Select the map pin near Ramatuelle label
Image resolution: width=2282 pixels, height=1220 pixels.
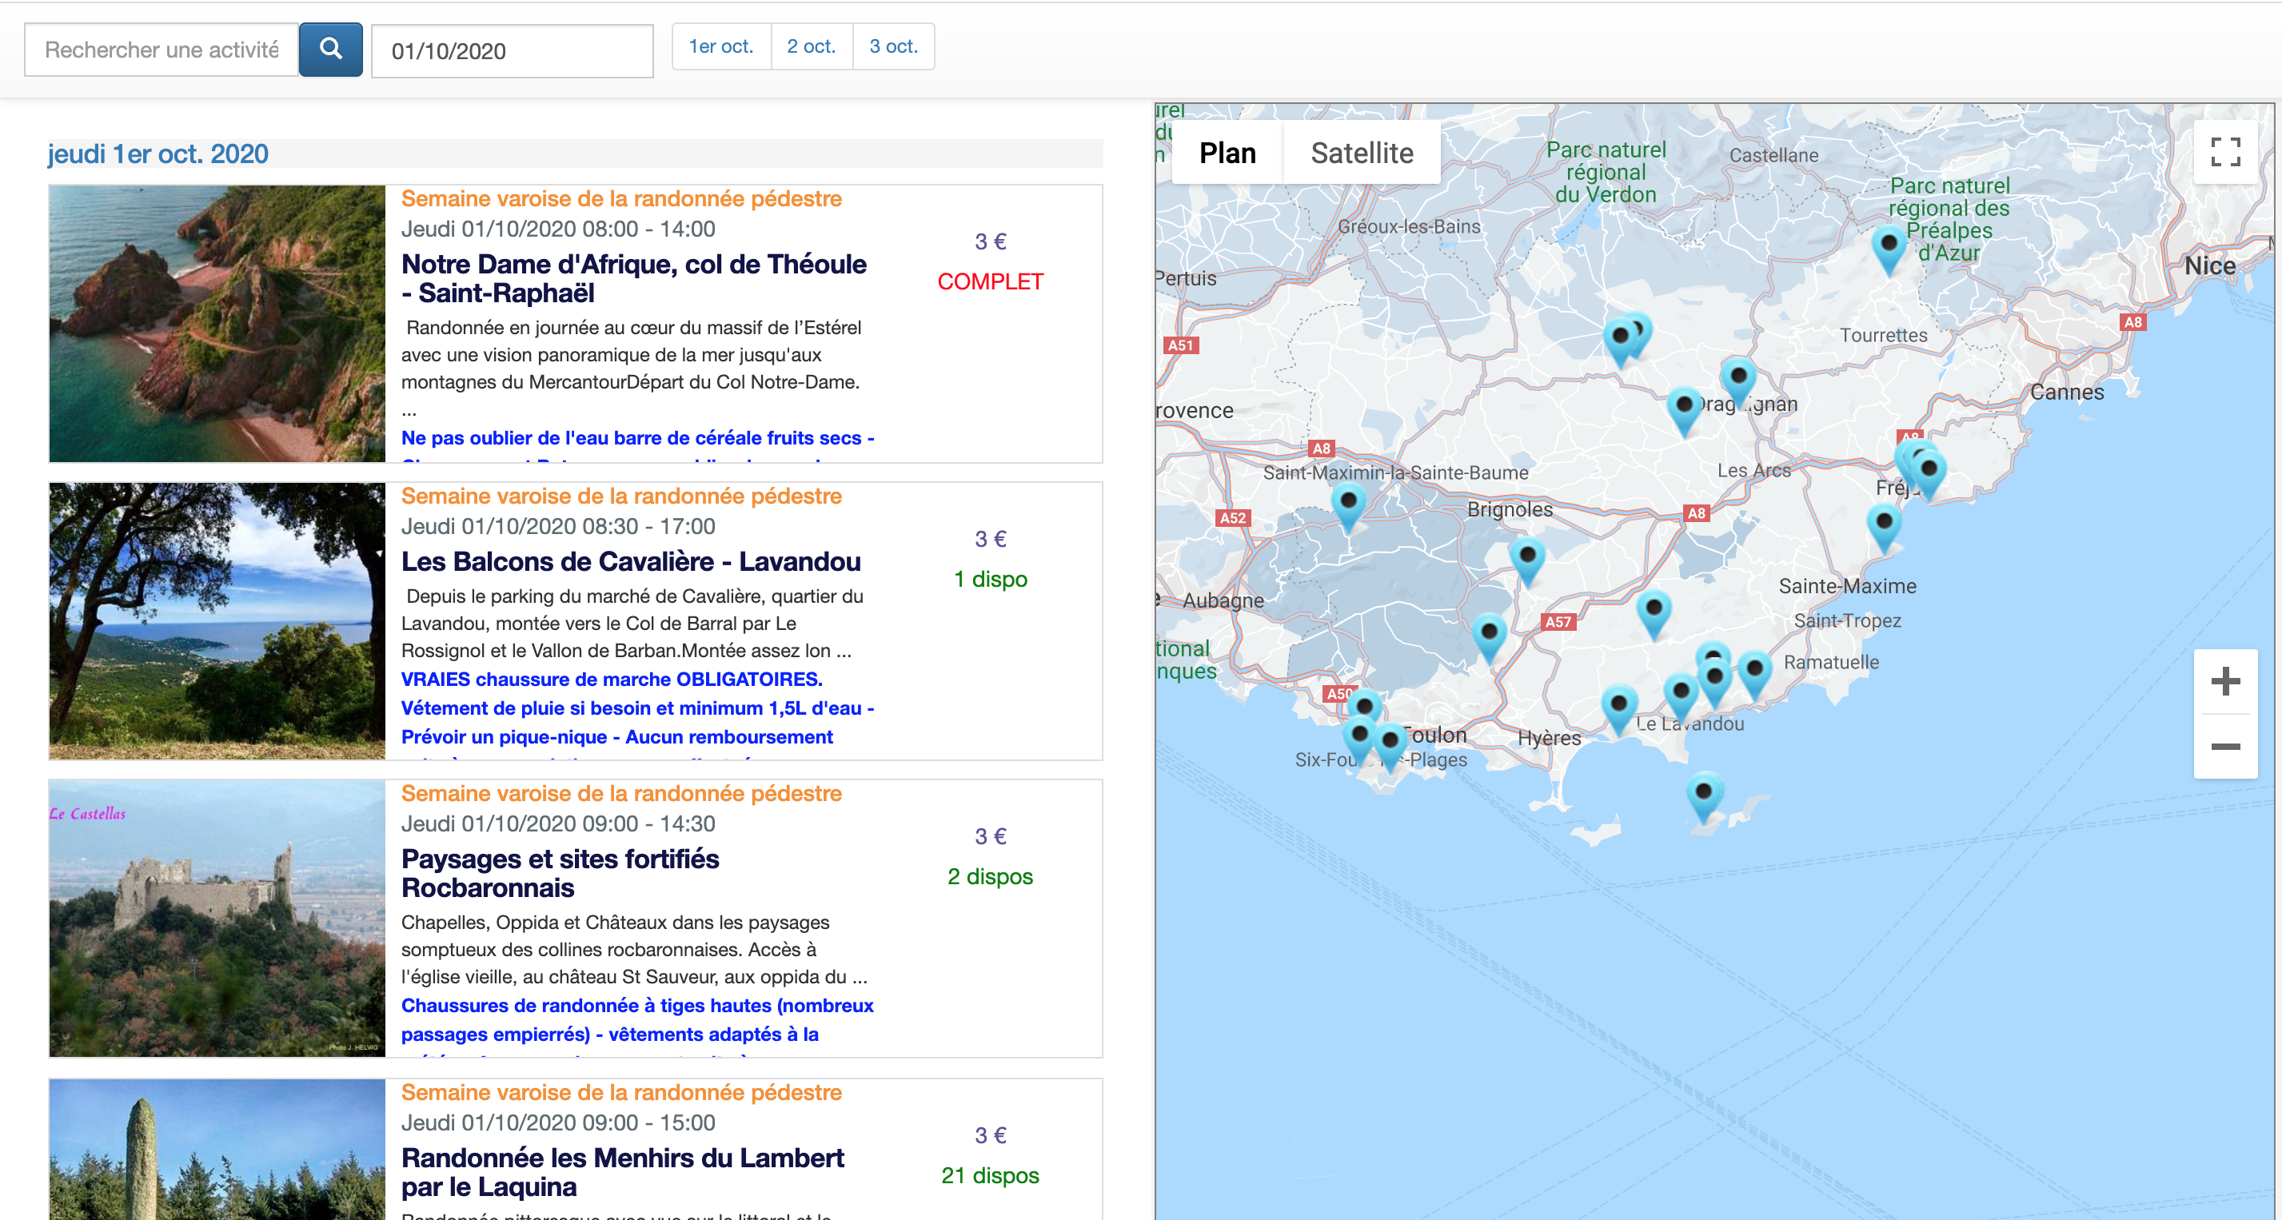click(x=1754, y=676)
